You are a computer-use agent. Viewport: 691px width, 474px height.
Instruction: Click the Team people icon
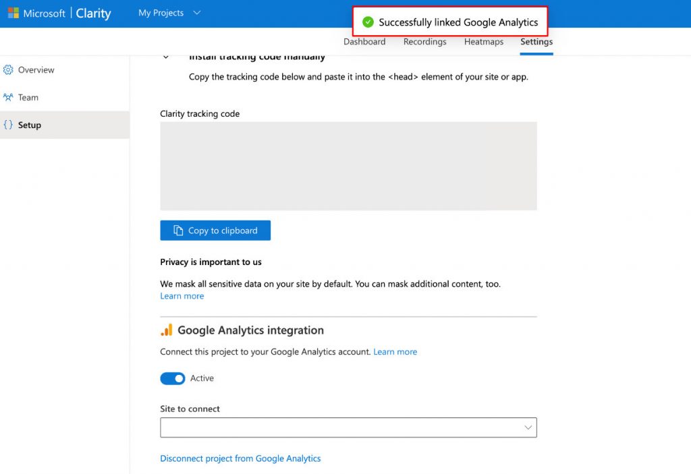8,97
